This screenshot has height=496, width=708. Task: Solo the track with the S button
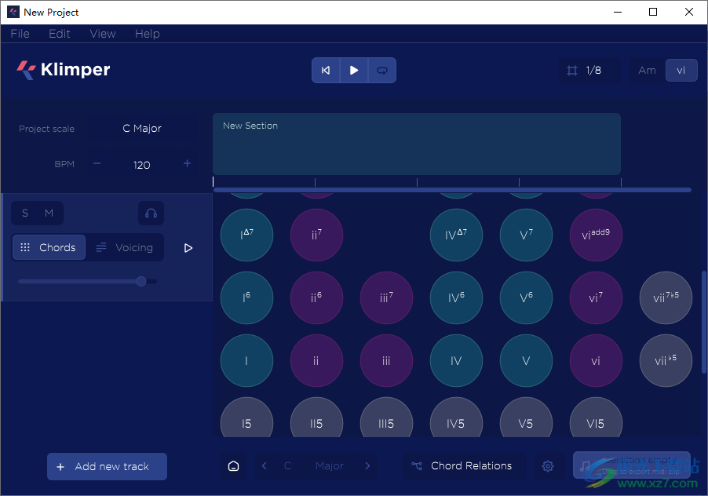[x=25, y=213]
